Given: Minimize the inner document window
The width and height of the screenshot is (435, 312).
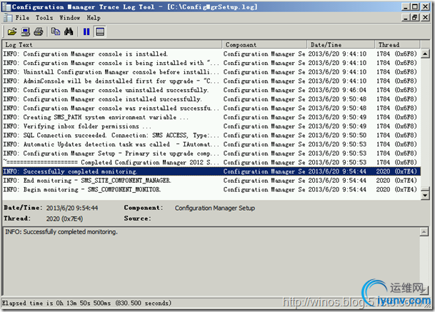Looking at the screenshot, I should click(406, 17).
